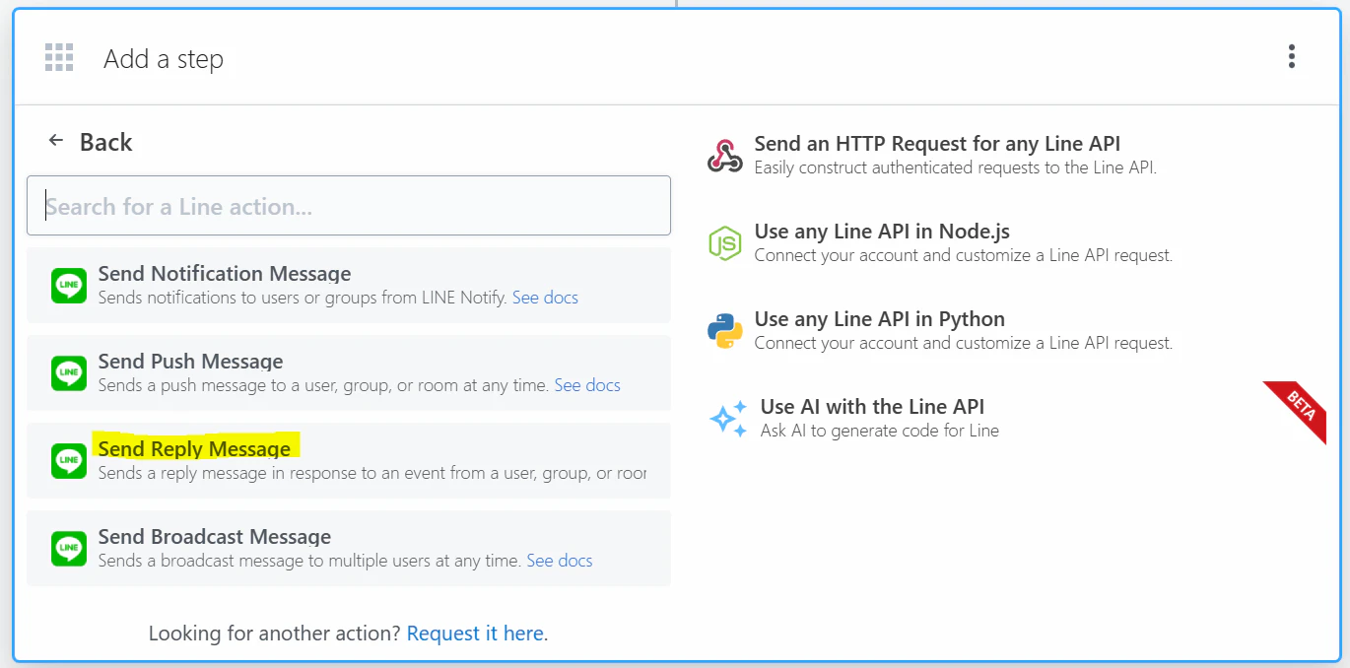Click the text 'Looking for another action?'
The image size is (1350, 668).
(x=275, y=634)
